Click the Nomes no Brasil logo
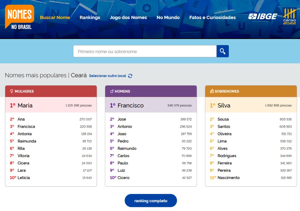This screenshot has height=211, width=300. tap(19, 17)
